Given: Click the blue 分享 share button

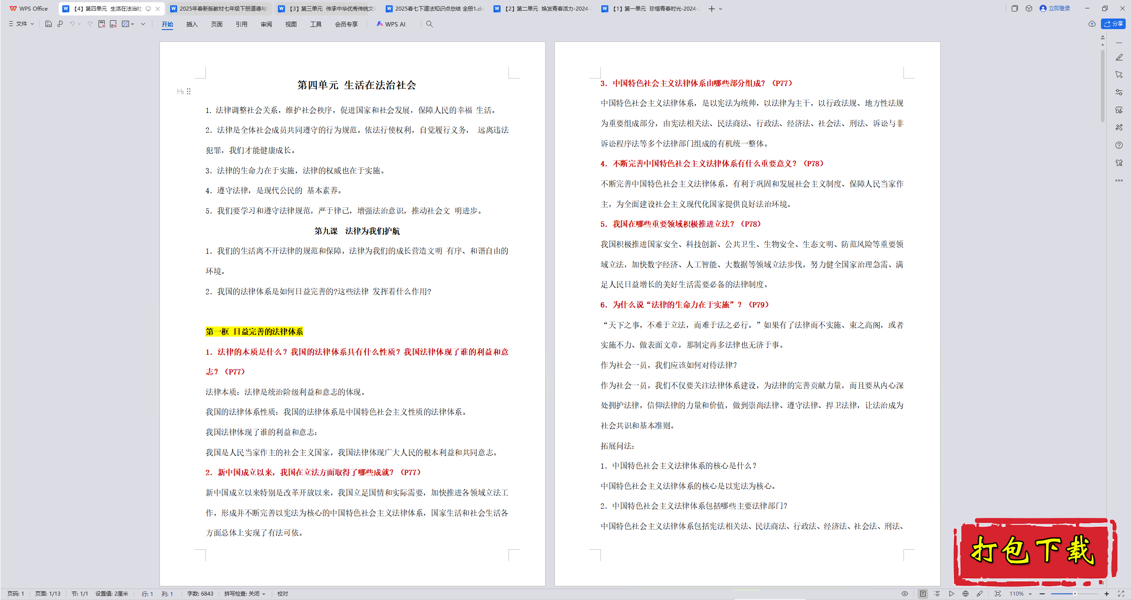Looking at the screenshot, I should (1113, 24).
